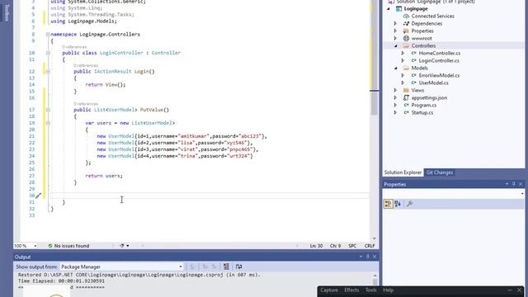Image resolution: width=528 pixels, height=297 pixels.
Task: Open Property Pages wrench icon
Action: coord(410,204)
